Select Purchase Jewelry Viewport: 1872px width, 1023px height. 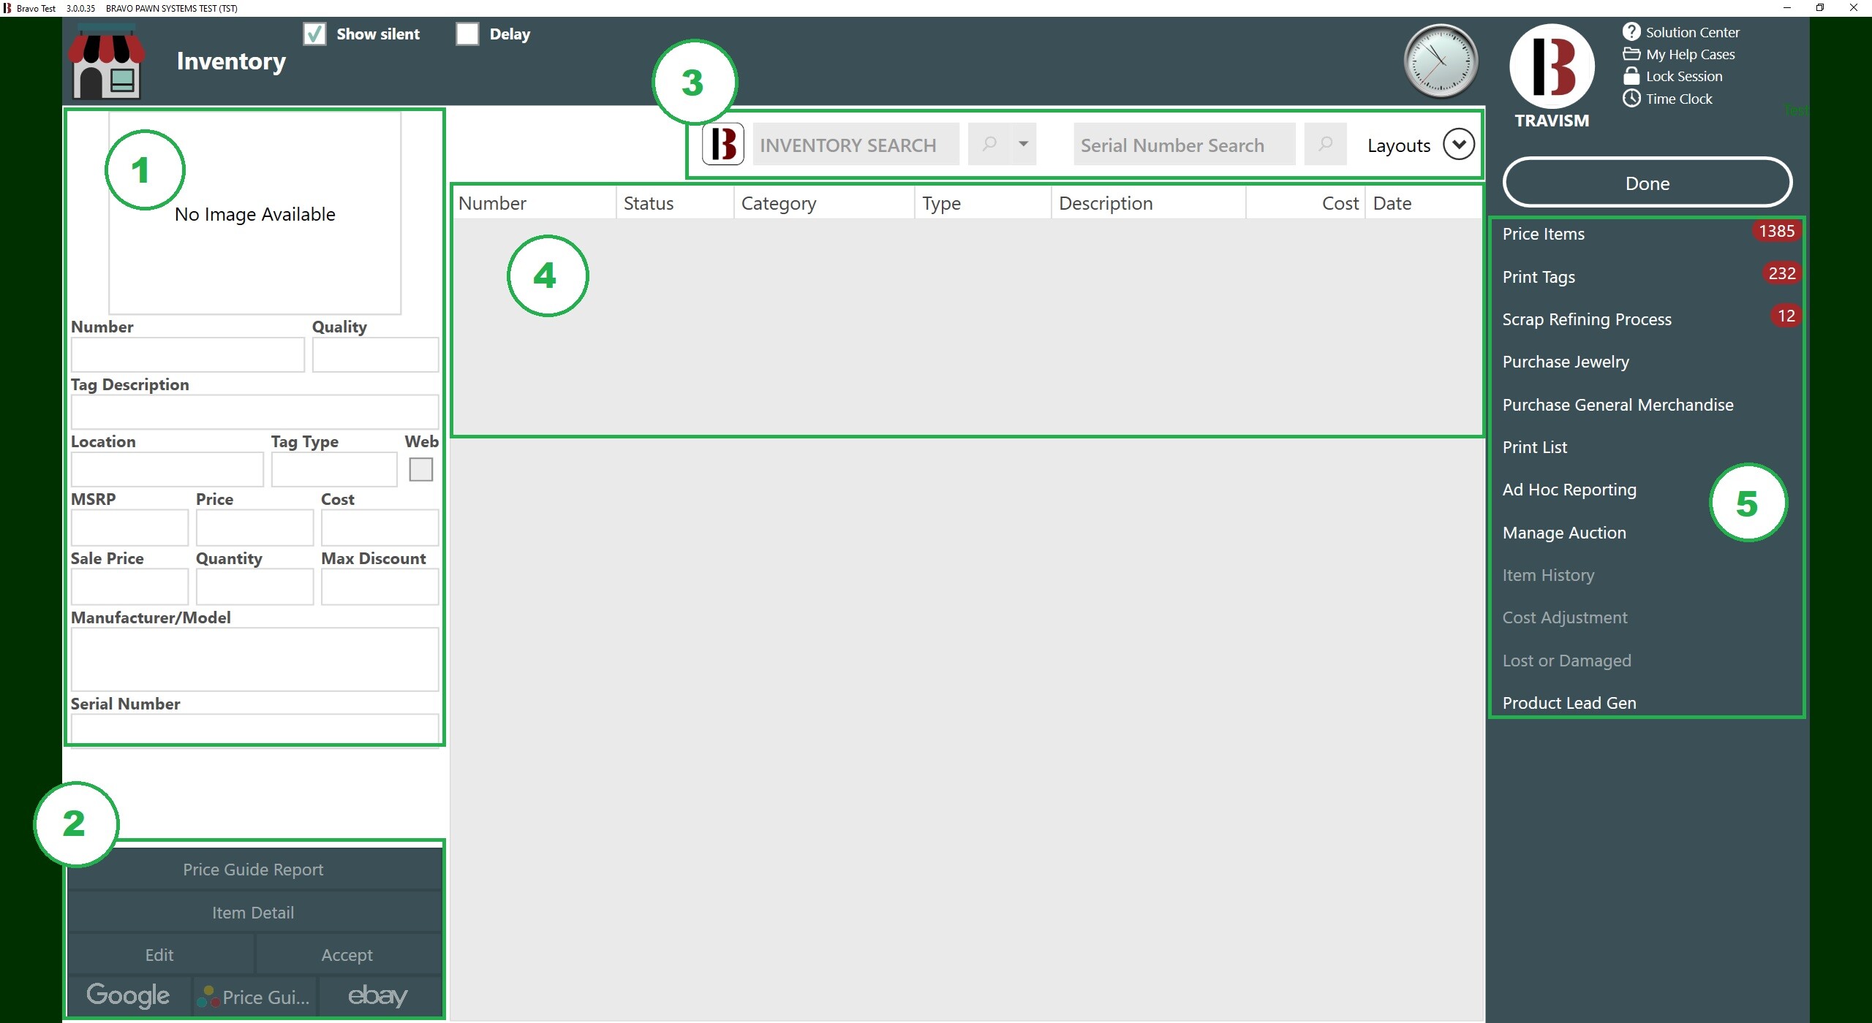pos(1566,362)
